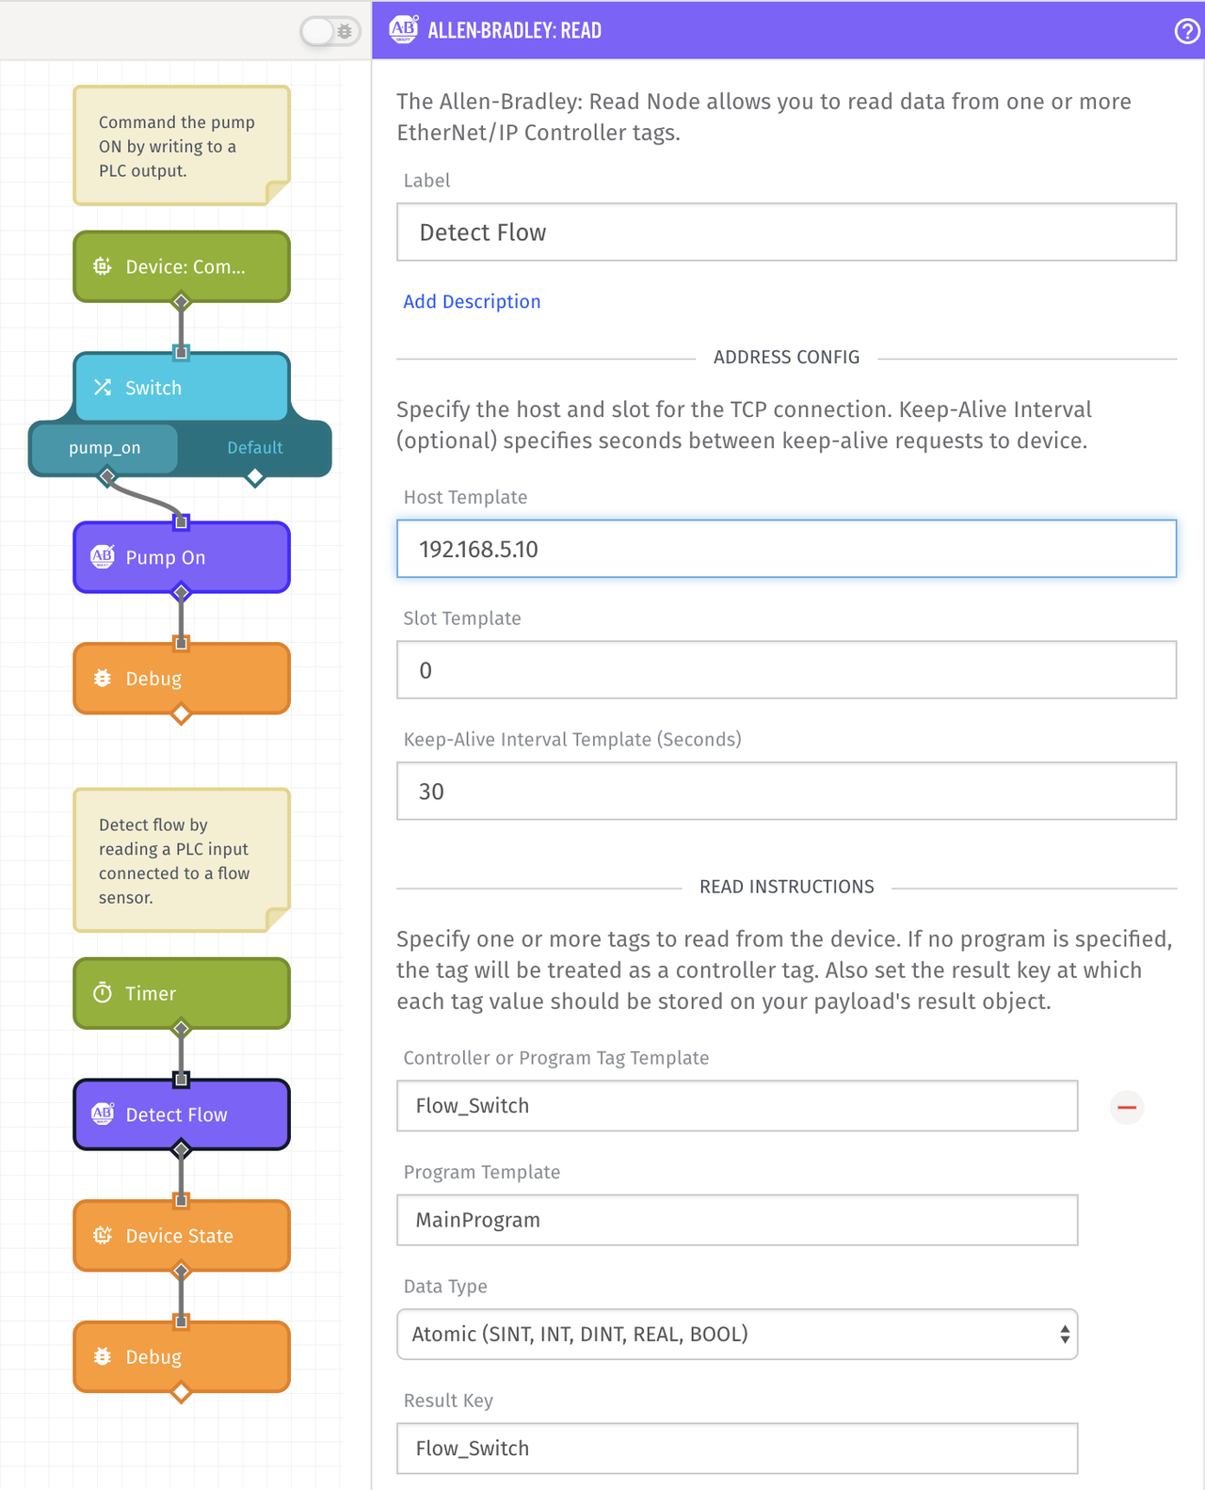The image size is (1205, 1490).
Task: Click the Host Template input field
Action: (x=786, y=549)
